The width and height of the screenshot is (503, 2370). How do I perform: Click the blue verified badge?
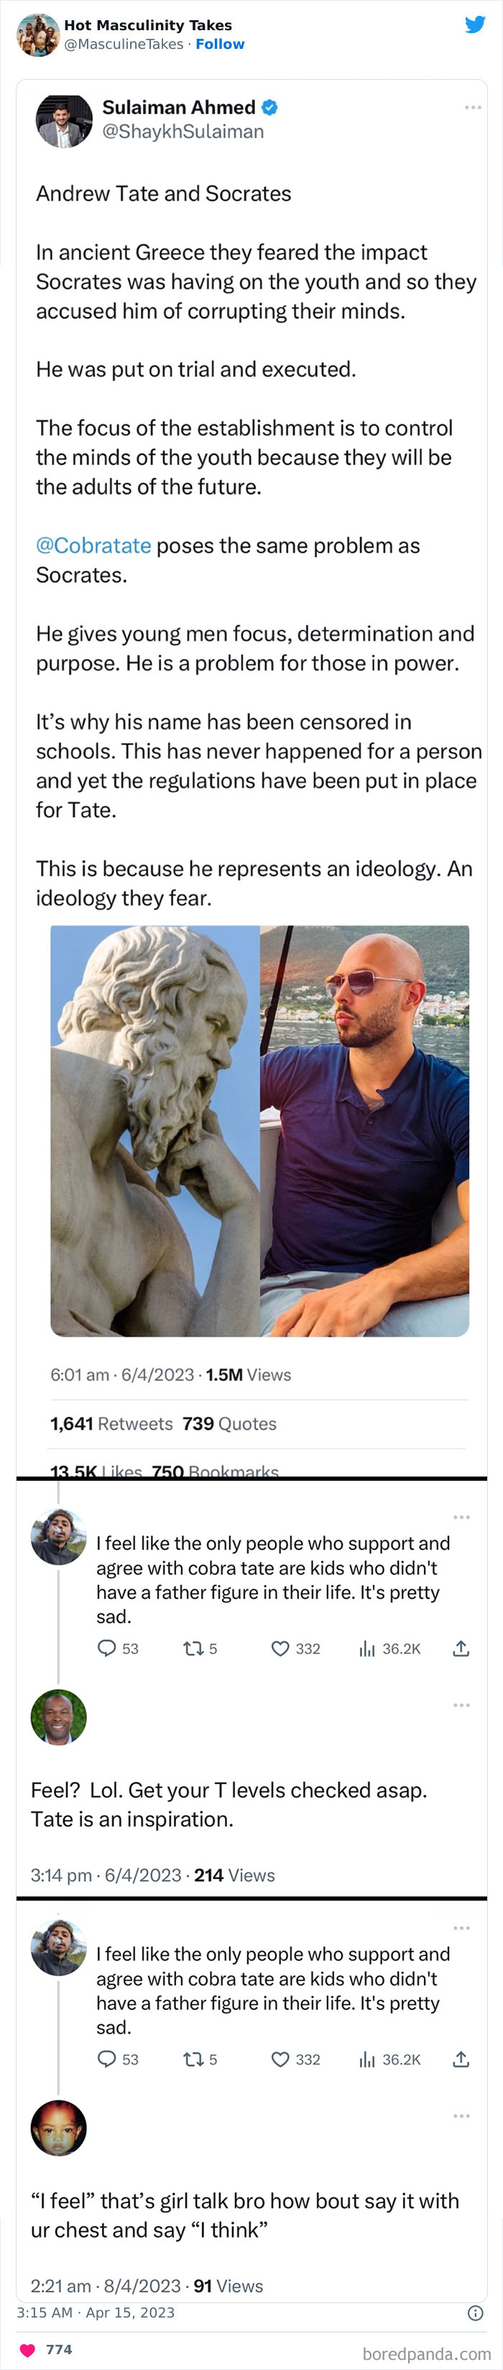(x=269, y=108)
